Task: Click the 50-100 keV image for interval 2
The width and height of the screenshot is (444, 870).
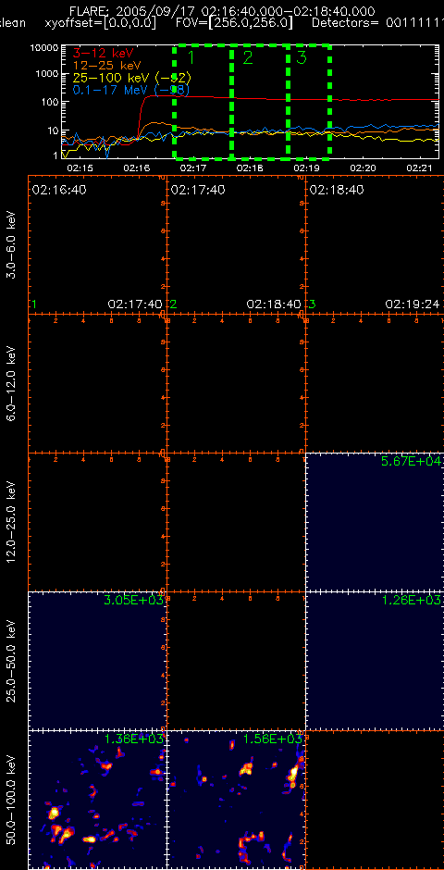Action: [236, 800]
